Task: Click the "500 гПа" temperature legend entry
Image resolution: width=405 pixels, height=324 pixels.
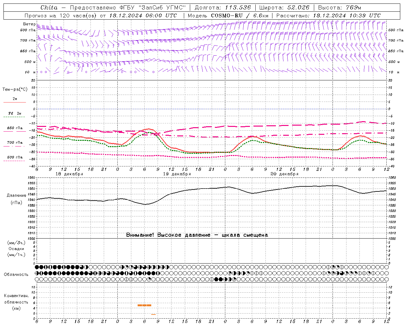Action: (x=15, y=157)
